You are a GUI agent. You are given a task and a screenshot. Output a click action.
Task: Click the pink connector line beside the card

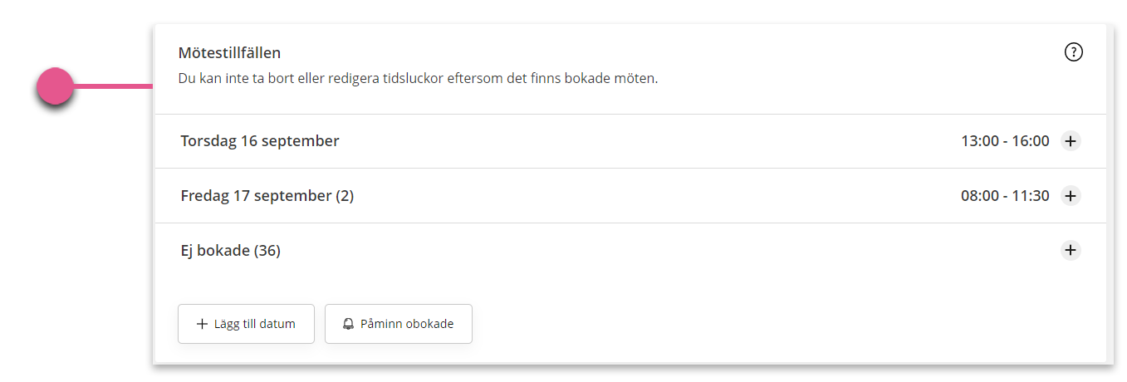[114, 86]
